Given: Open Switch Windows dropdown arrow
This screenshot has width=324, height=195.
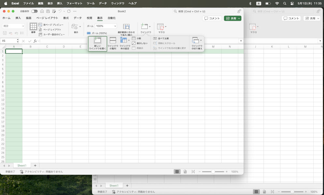Looking at the screenshot, I should 201,40.
